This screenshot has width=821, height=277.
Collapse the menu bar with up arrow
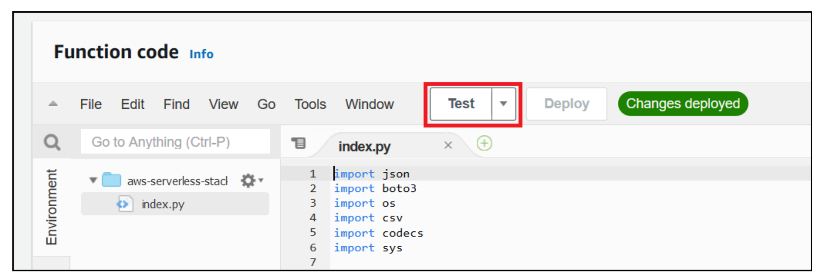pyautogui.click(x=53, y=104)
